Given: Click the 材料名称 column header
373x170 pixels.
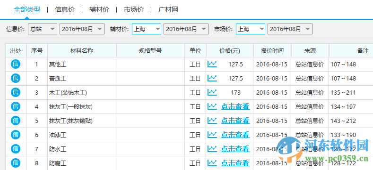Looking at the screenshot, I should [82, 50].
